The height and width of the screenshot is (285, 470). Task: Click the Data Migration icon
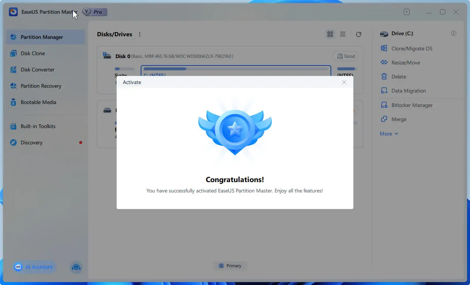click(384, 91)
